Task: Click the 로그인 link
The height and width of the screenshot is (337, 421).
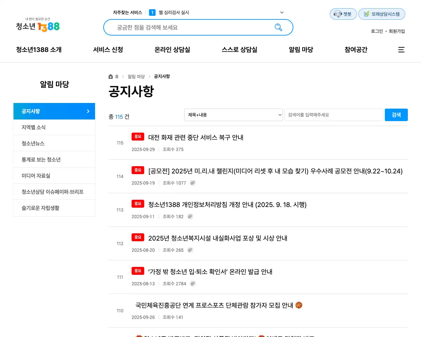Action: tap(377, 31)
